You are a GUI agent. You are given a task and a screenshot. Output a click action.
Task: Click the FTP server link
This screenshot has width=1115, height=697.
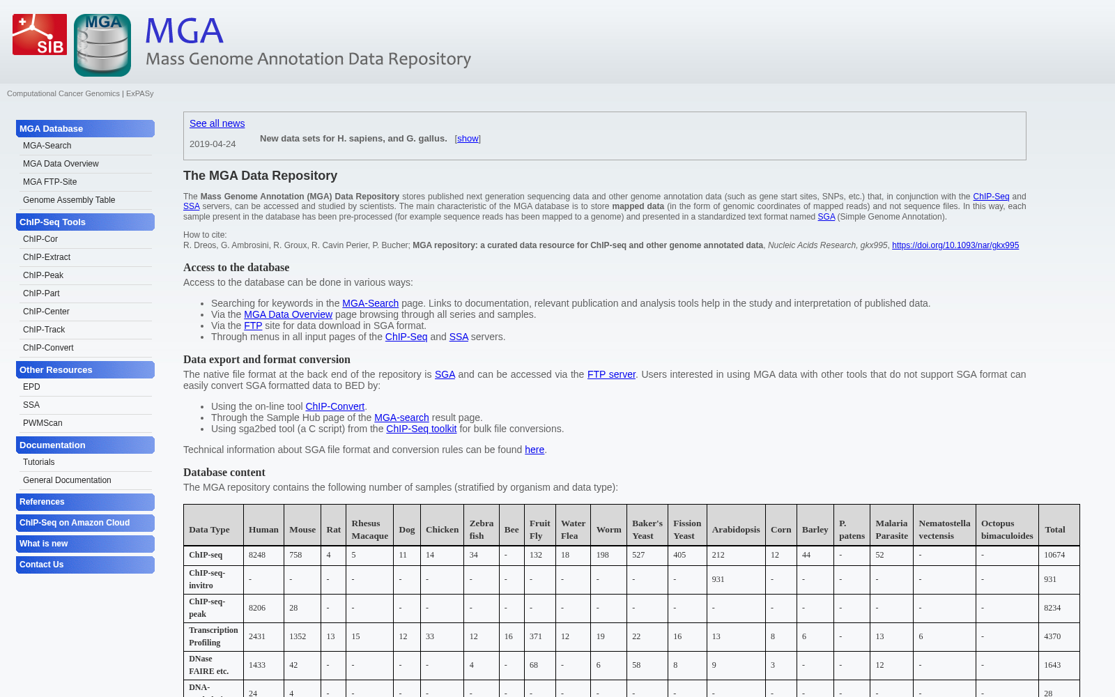coord(611,374)
